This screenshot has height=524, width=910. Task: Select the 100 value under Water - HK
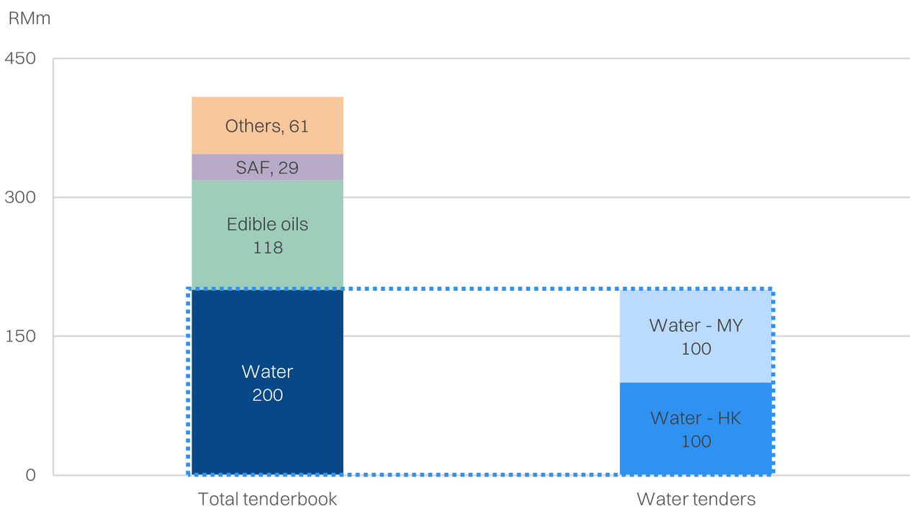click(x=696, y=441)
